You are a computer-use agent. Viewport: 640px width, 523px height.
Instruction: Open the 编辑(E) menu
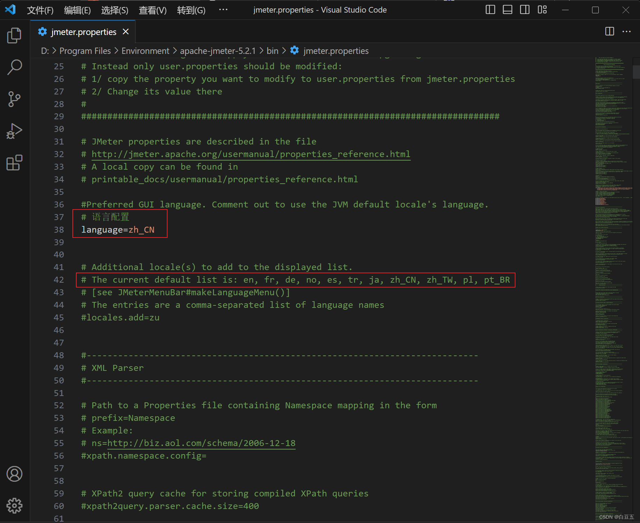click(77, 10)
